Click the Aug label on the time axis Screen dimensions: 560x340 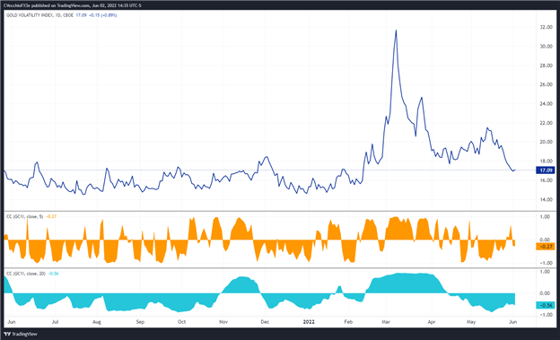point(97,322)
